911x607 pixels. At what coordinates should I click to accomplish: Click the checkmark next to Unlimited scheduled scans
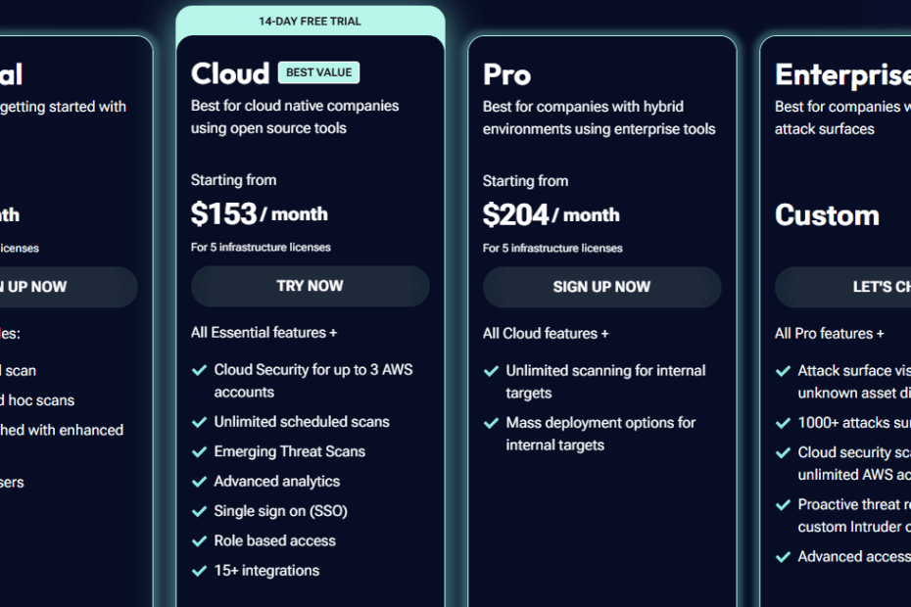tap(199, 422)
